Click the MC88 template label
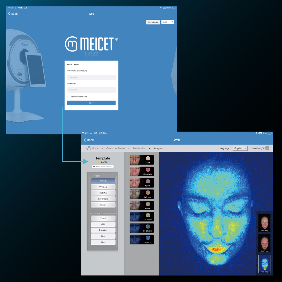Image resolution: width=282 pixels, height=282 pixels. [x=104, y=162]
